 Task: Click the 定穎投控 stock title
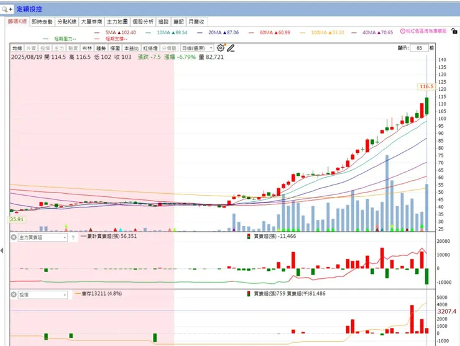(29, 9)
